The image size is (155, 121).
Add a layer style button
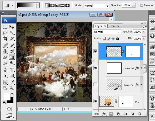point(104,114)
